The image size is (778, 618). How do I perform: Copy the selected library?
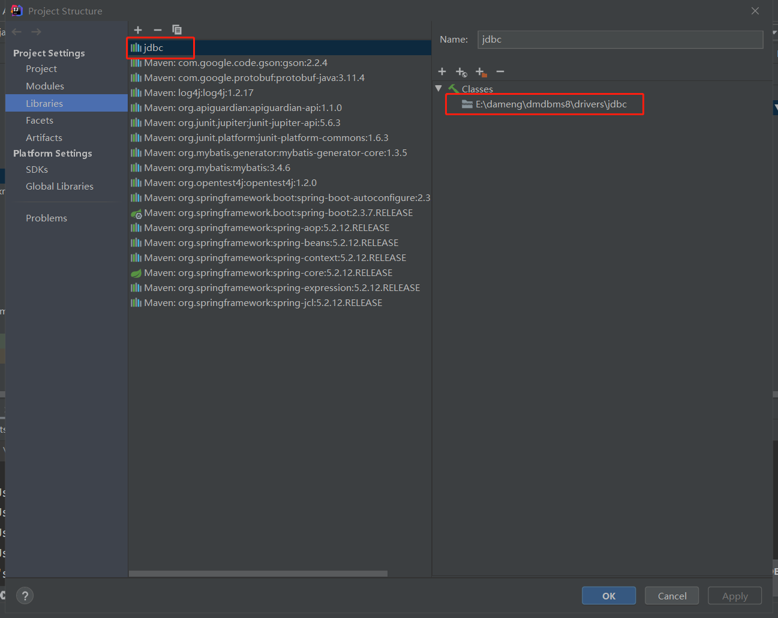(177, 29)
